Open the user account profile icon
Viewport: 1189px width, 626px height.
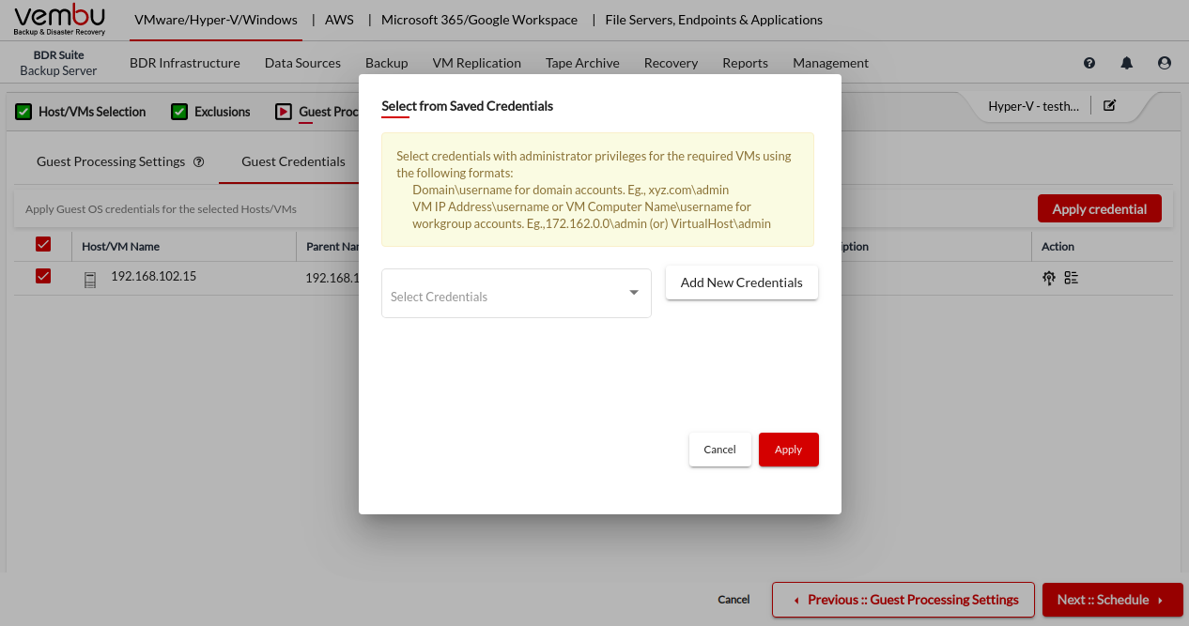(x=1165, y=63)
